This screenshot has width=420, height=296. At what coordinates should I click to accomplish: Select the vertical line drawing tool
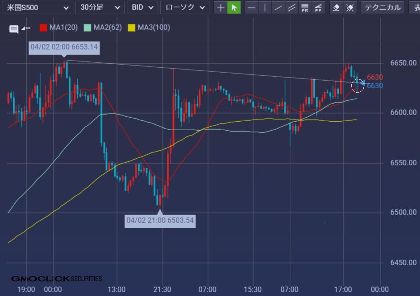pos(265,8)
